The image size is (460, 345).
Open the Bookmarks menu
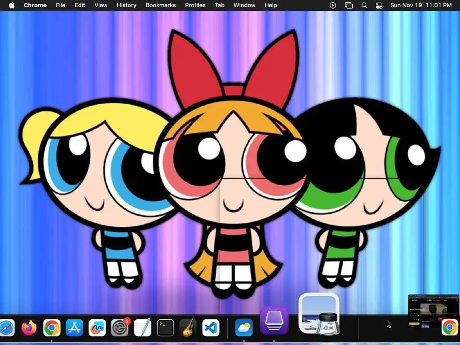click(160, 5)
